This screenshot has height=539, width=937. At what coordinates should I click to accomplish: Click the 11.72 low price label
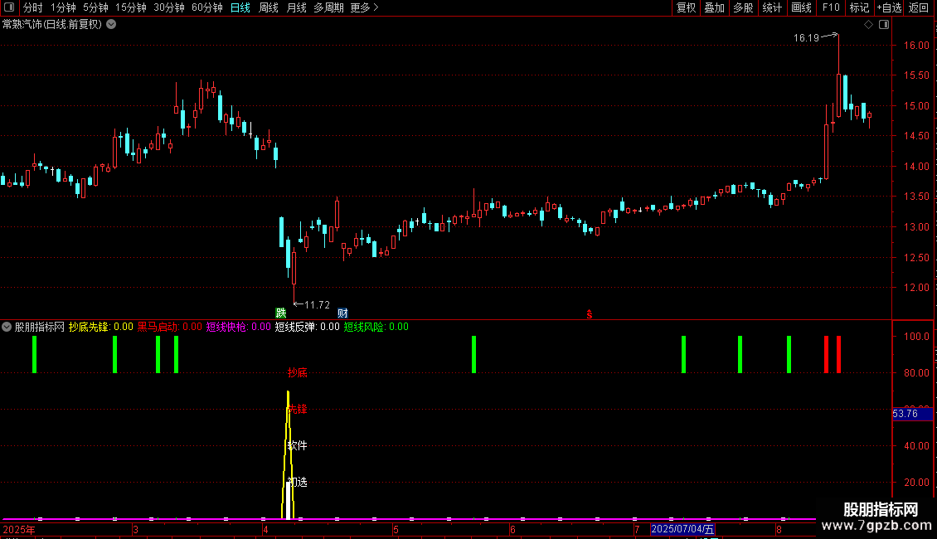[x=318, y=305]
